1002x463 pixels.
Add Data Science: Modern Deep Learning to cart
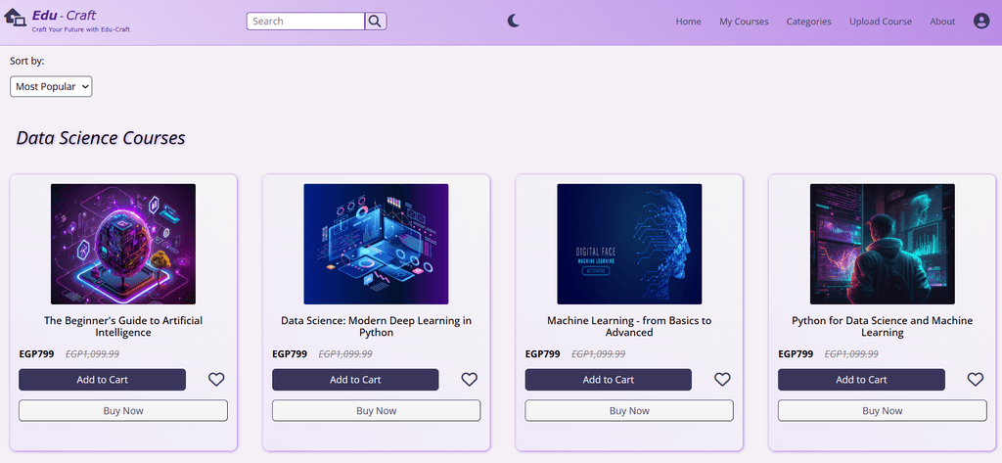pyautogui.click(x=355, y=379)
